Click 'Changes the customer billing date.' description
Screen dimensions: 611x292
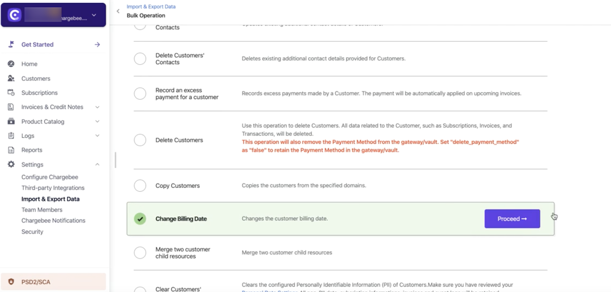(x=284, y=218)
